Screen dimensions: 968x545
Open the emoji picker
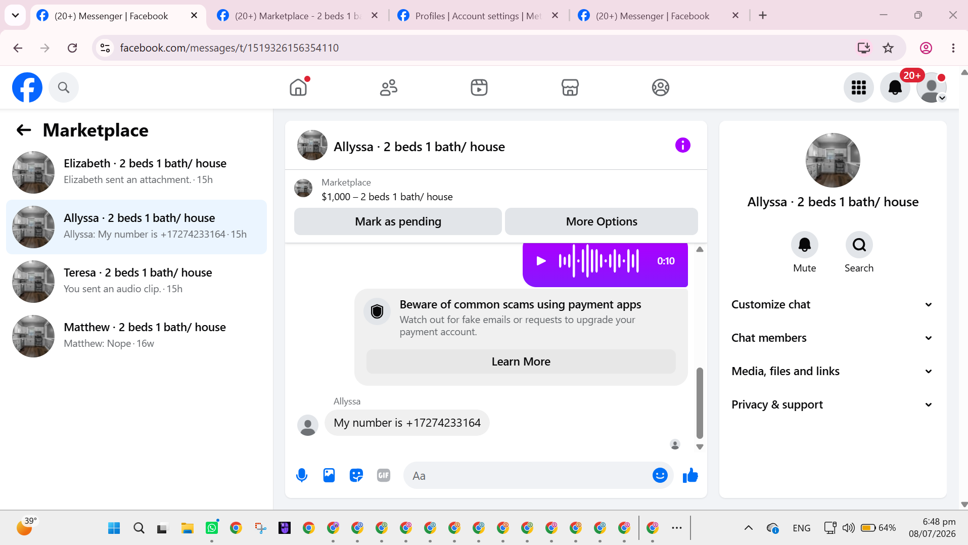(x=660, y=475)
